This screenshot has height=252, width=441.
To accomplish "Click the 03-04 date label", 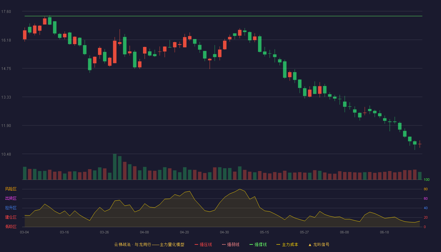I will [25, 232].
